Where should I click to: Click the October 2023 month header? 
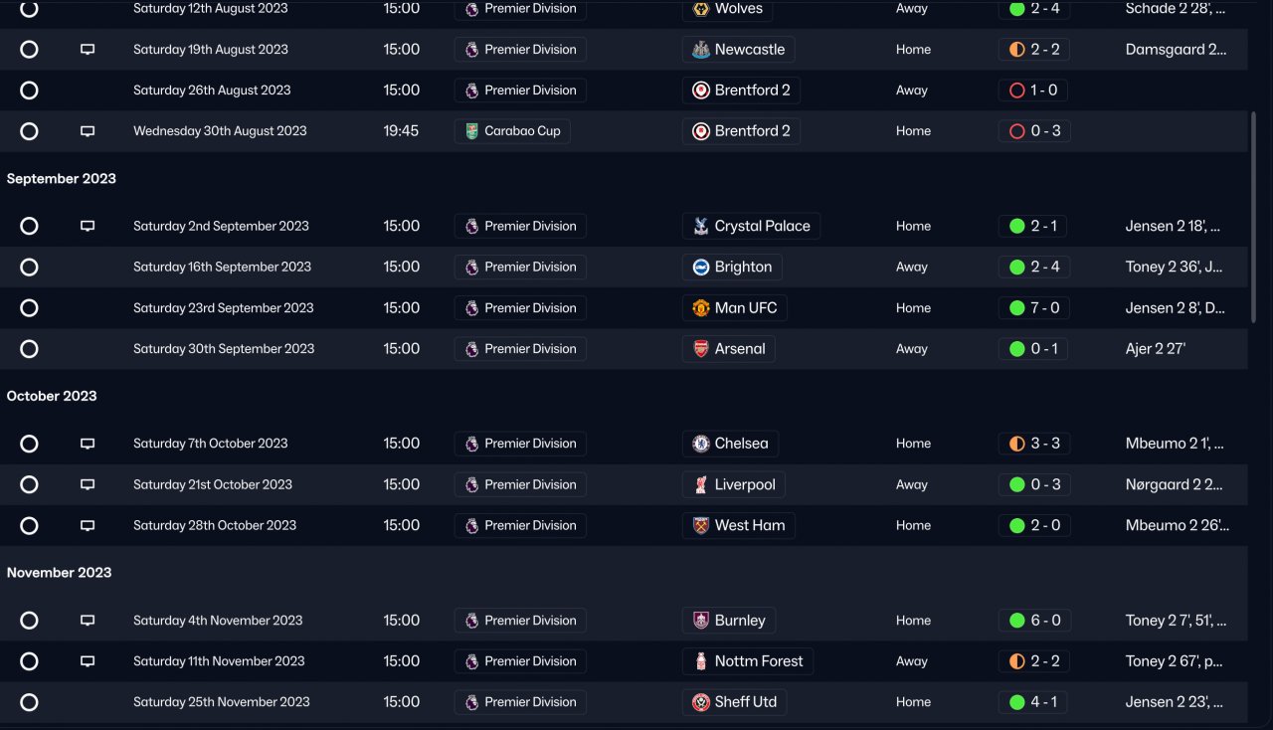52,396
